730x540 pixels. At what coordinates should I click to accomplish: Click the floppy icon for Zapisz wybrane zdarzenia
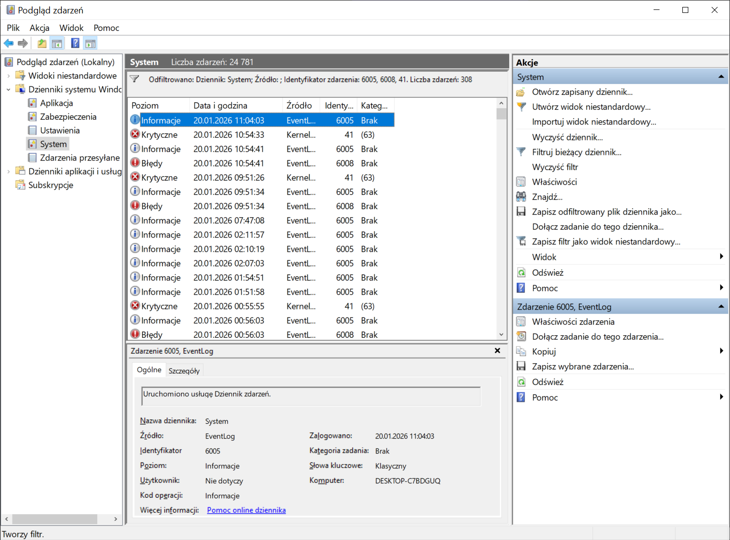pyautogui.click(x=521, y=367)
